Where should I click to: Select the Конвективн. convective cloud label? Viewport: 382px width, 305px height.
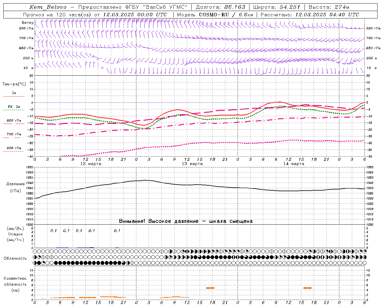(15, 278)
